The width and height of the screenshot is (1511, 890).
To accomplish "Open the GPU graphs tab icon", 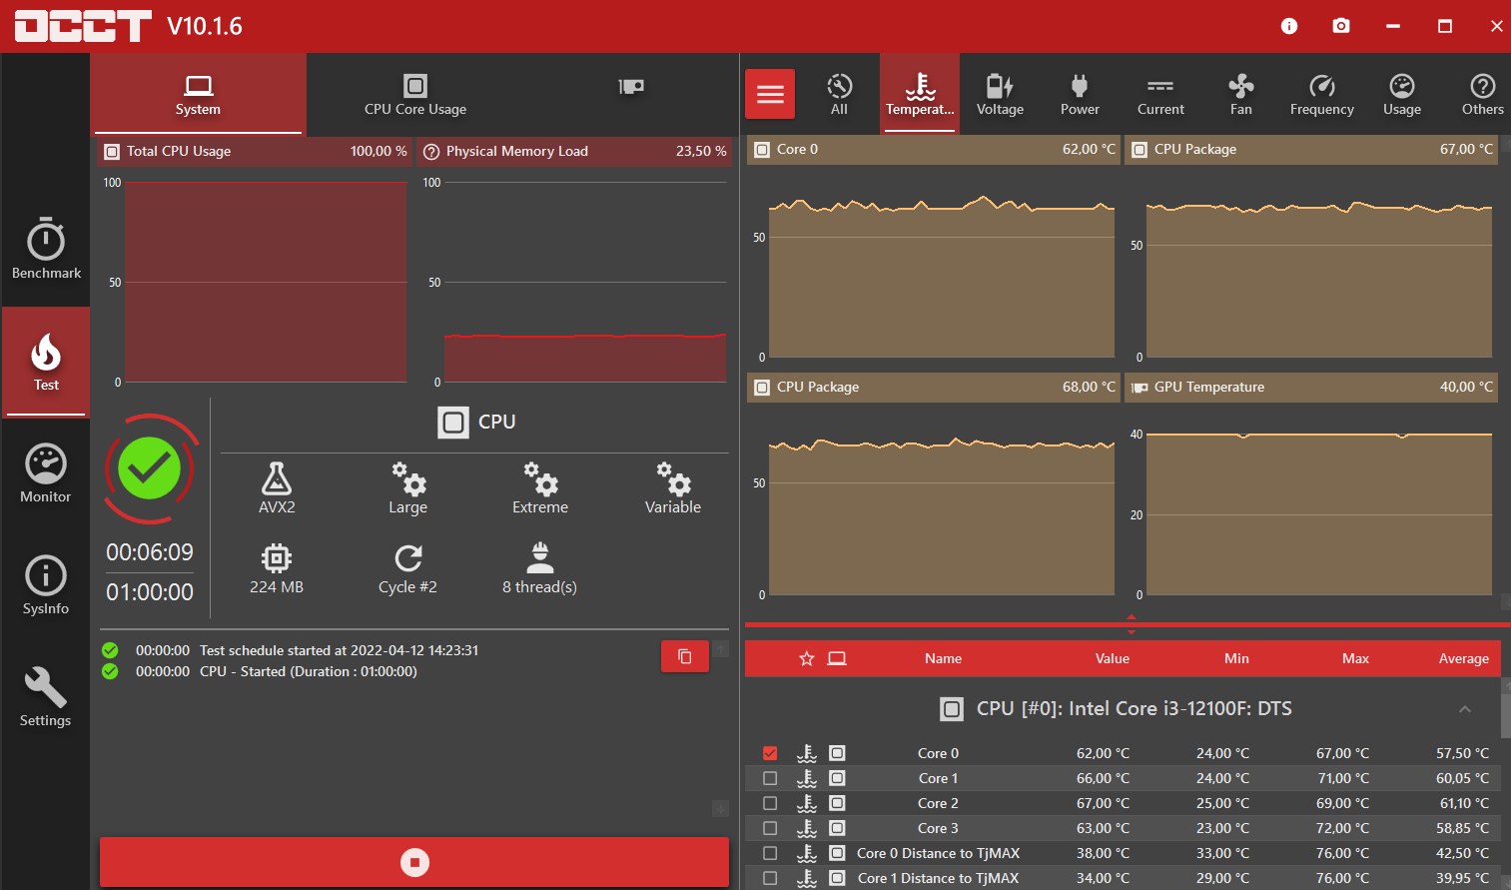I will pos(631,87).
